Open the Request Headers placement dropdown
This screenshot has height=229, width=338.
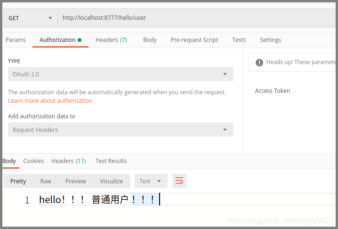point(121,130)
